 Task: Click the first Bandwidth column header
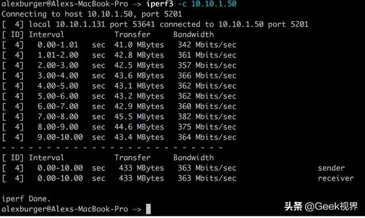point(193,34)
